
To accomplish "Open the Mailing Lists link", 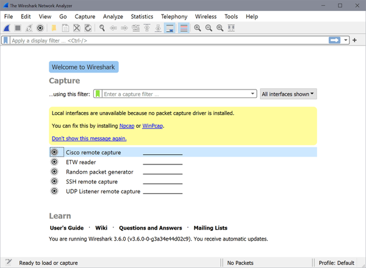I will [210, 228].
